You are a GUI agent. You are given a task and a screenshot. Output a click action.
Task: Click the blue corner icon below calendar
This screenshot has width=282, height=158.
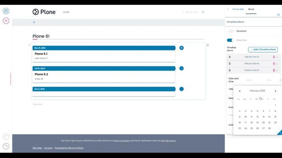coord(280,133)
